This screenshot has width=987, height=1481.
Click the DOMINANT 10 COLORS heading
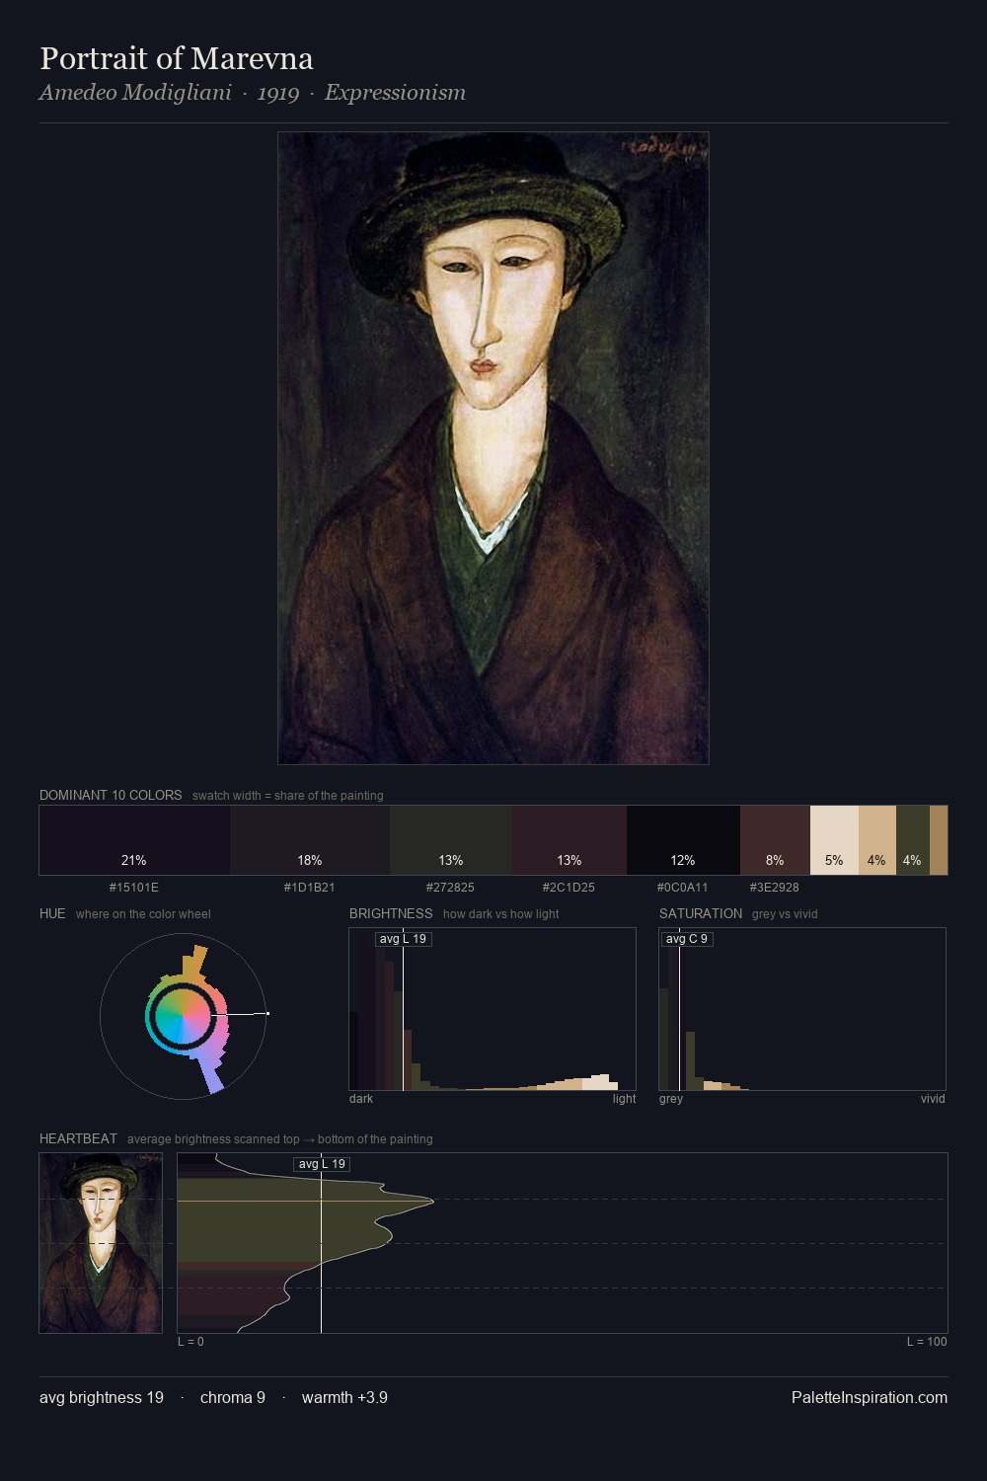point(111,795)
